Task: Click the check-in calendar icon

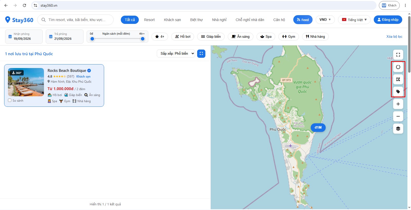Action: [x=10, y=36]
